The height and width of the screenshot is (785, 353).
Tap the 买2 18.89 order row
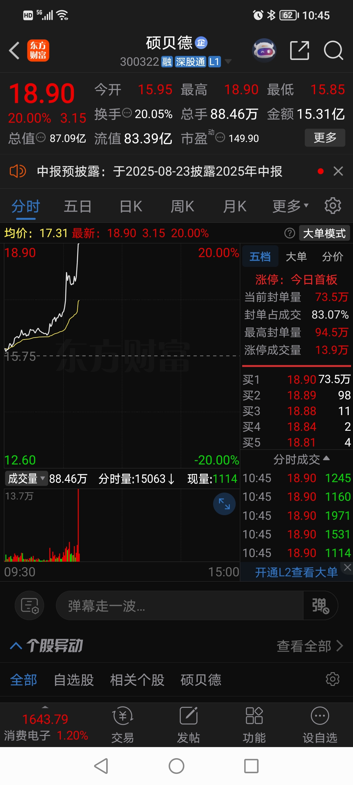pyautogui.click(x=296, y=395)
